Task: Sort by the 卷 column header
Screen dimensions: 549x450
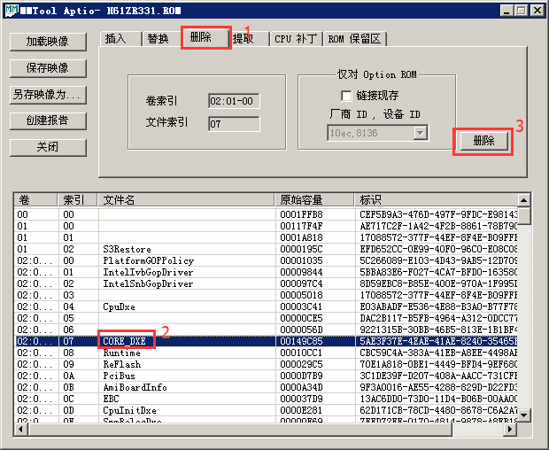Action: (35, 200)
